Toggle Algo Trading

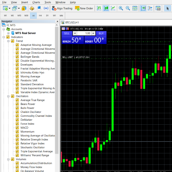pyautogui.click(x=62, y=8)
